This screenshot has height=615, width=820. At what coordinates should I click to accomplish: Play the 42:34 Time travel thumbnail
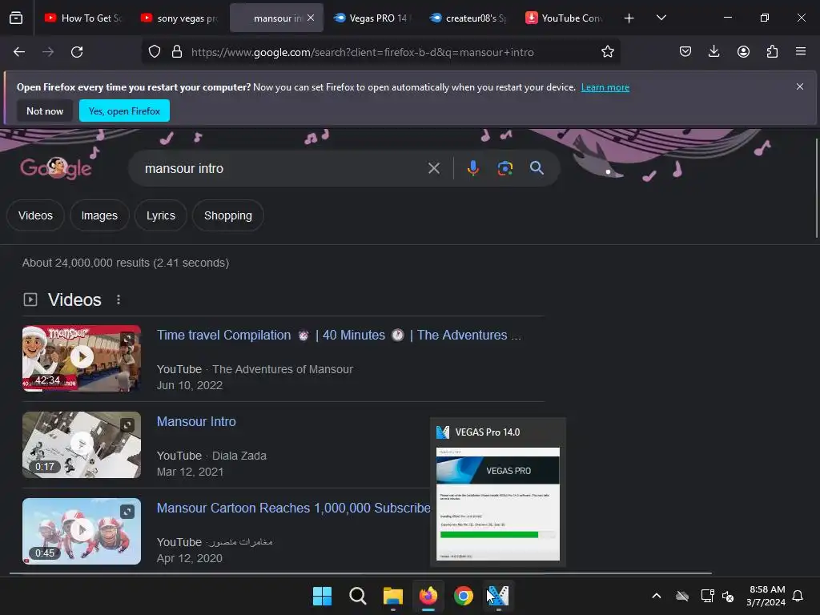pos(82,358)
